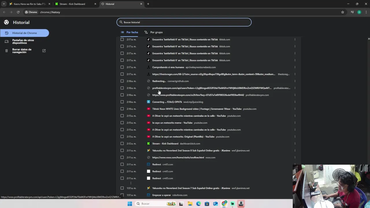Open the Windows Start menu

[x=130, y=204]
